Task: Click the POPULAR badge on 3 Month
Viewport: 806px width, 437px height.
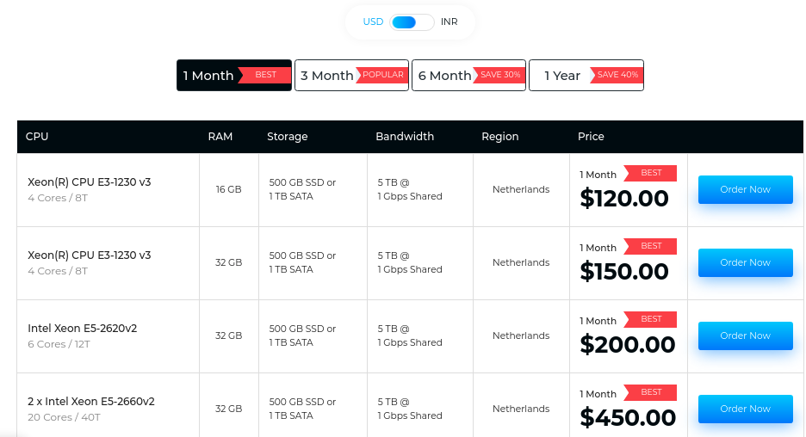Action: point(382,75)
